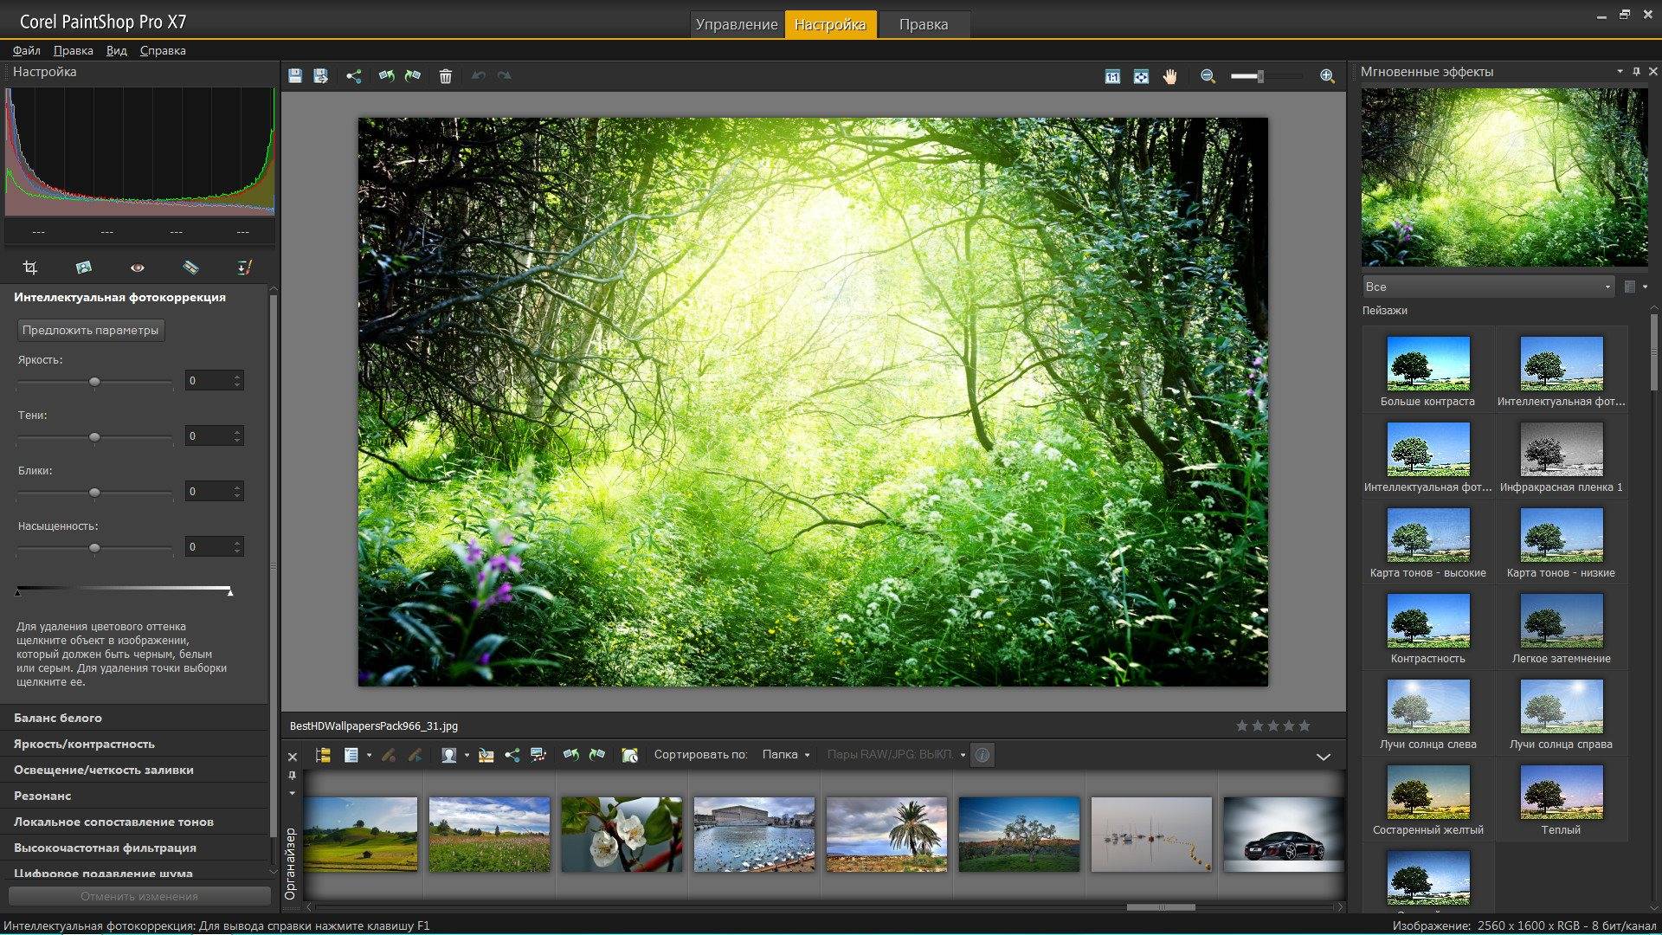Click the Organizer slideshow monitor icon
This screenshot has height=935, width=1662.
(x=538, y=755)
